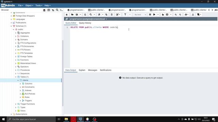The height and width of the screenshot is (122, 218).
Task: Open the Clear eraser dropdown
Action: (186, 15)
